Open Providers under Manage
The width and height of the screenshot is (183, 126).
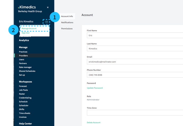[23, 56]
